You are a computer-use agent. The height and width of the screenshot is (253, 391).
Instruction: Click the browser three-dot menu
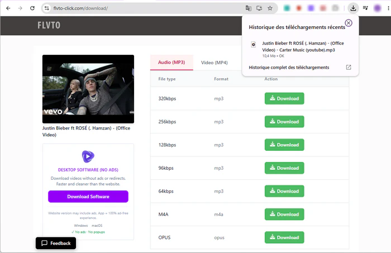(x=388, y=8)
